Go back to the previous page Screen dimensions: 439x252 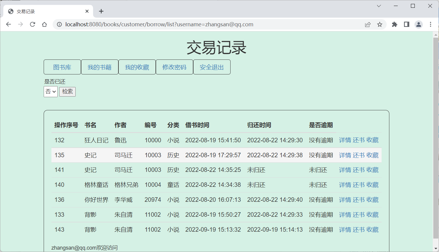coord(8,25)
